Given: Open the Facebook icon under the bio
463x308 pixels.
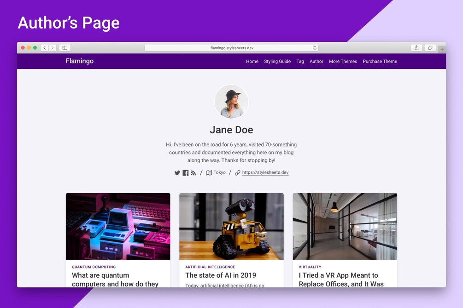Looking at the screenshot, I should 186,173.
